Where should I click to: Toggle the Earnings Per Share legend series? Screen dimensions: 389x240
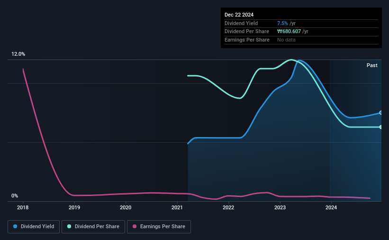click(x=159, y=227)
